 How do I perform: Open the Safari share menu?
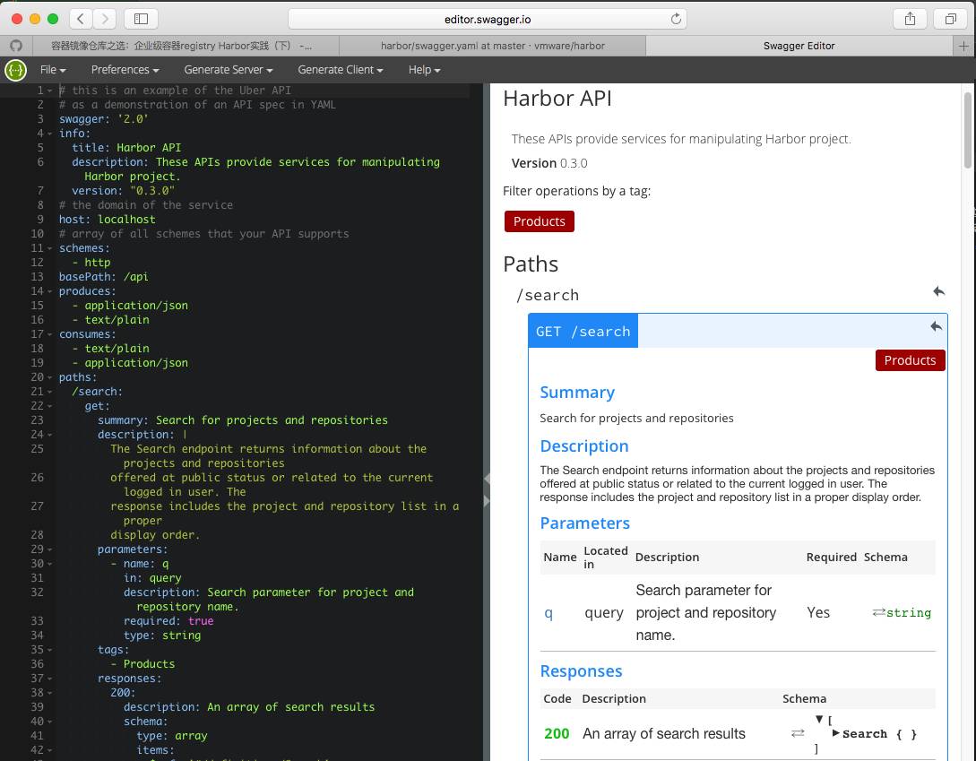[x=910, y=19]
